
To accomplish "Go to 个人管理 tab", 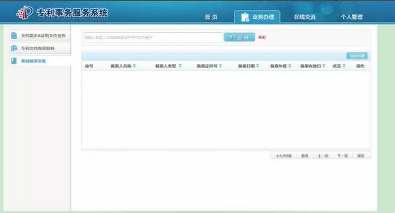I will (351, 17).
